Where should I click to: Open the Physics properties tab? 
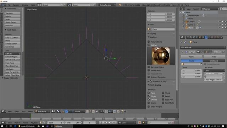pyautogui.click(x=222, y=37)
